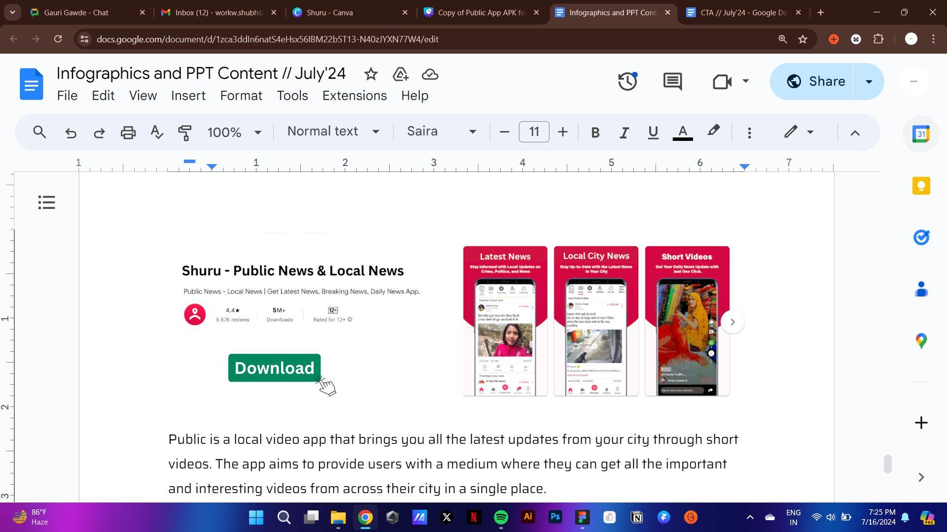Increase font size with plus button
The width and height of the screenshot is (947, 532).
pos(563,132)
